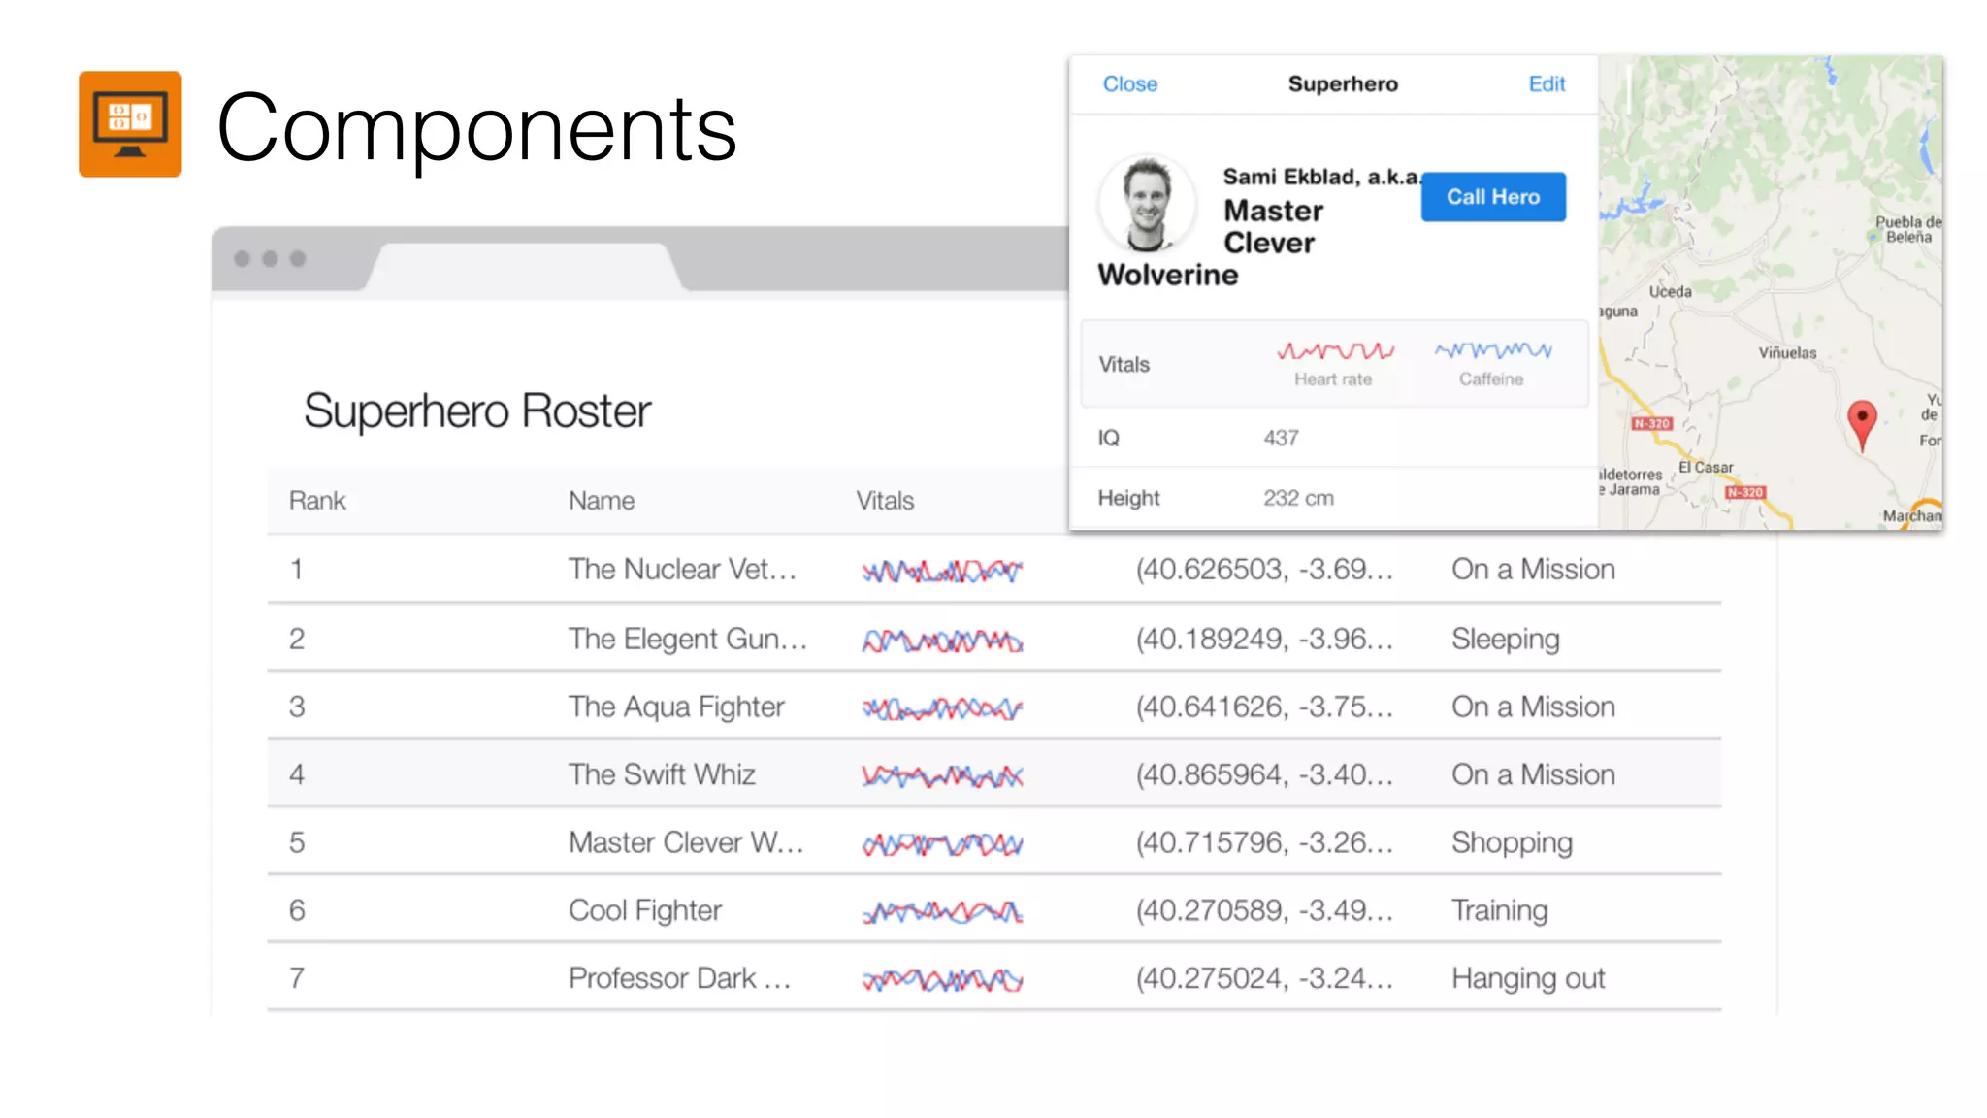Click the Name column header

pos(602,501)
